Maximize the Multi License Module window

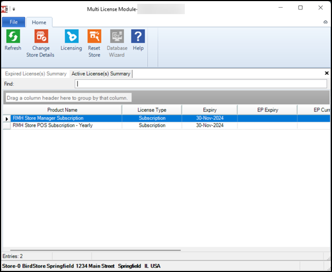click(301, 8)
